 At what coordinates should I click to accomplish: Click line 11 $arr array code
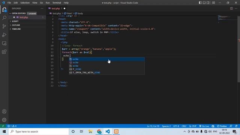coord(89,49)
